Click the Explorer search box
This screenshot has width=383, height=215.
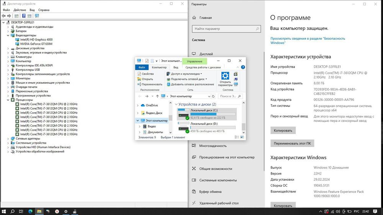coord(230,96)
